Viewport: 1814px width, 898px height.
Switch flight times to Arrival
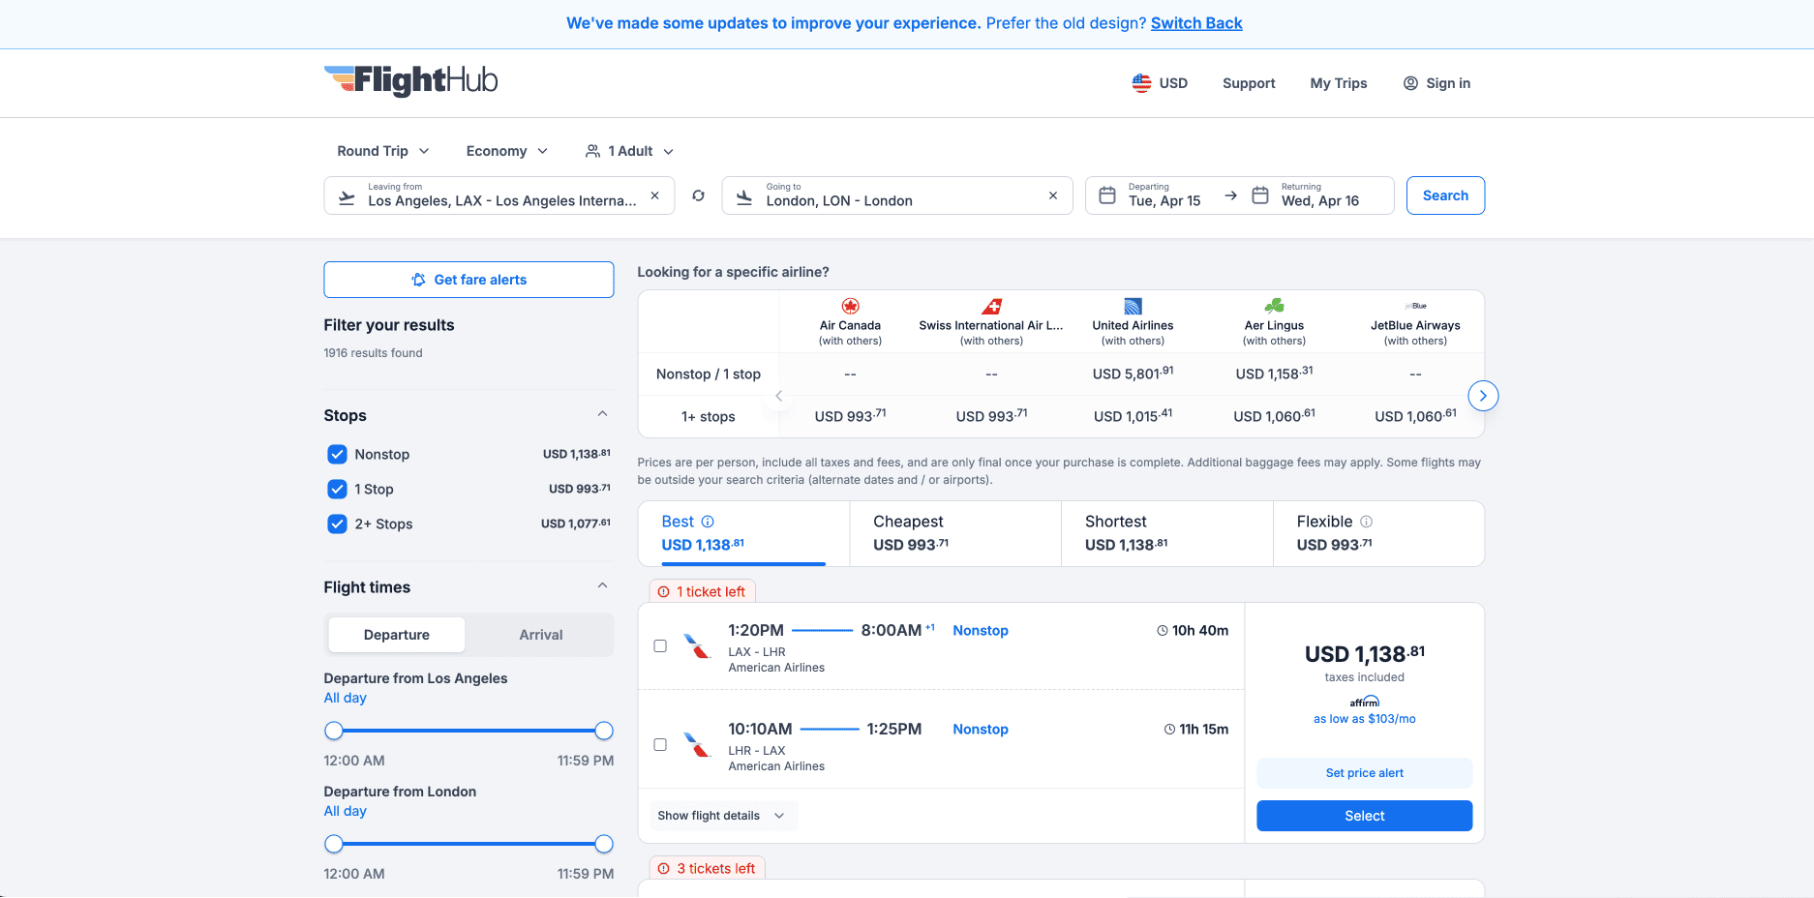pyautogui.click(x=541, y=635)
